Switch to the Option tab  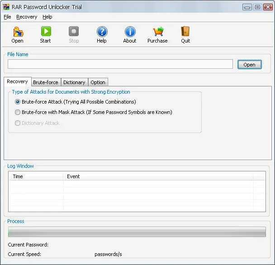click(98, 82)
